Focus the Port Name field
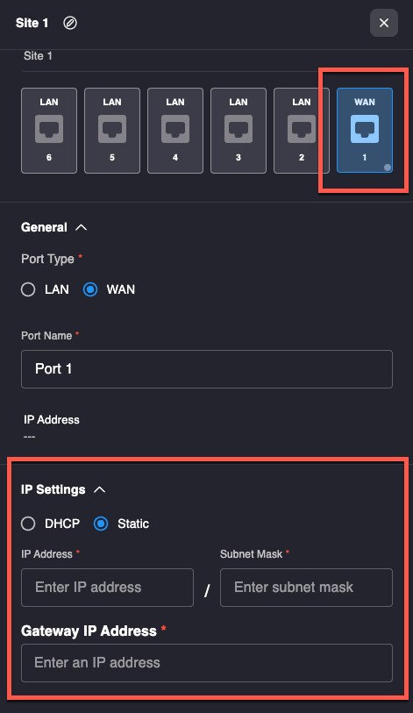 (207, 369)
